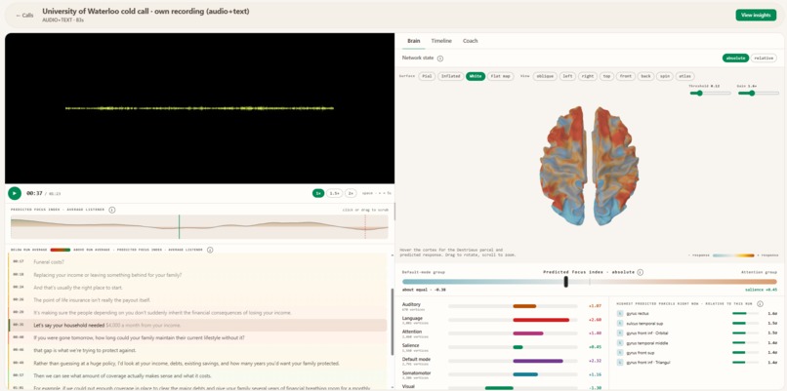Switch to the Coach tab

pos(471,41)
